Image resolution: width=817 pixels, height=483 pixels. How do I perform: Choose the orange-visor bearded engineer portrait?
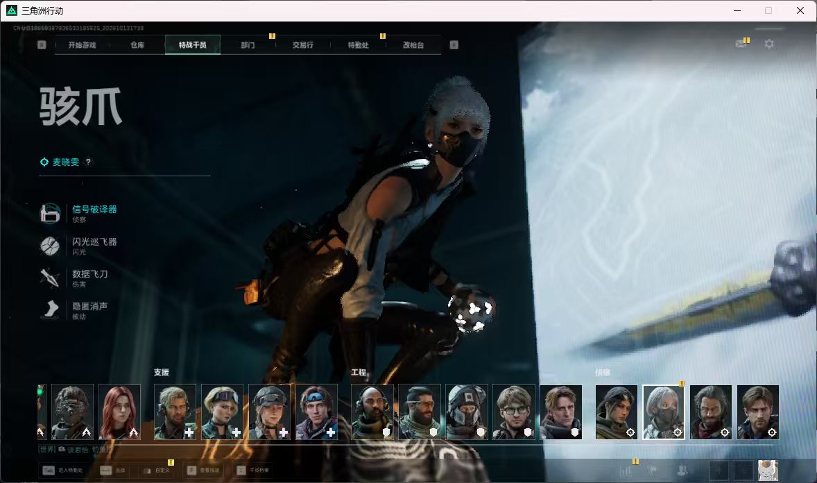click(420, 412)
